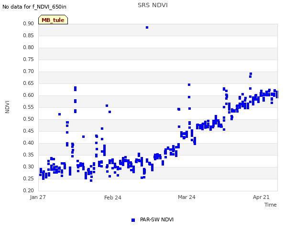Click the outlier data point near 0.88
Image resolution: width=306 pixels, height=229 pixels.
(147, 28)
